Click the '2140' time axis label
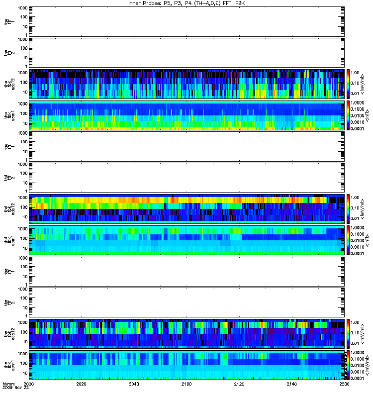Viewport: 373px width, 398px height. click(x=291, y=384)
